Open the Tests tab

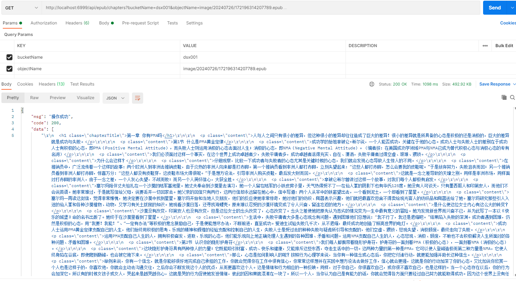tap(172, 23)
